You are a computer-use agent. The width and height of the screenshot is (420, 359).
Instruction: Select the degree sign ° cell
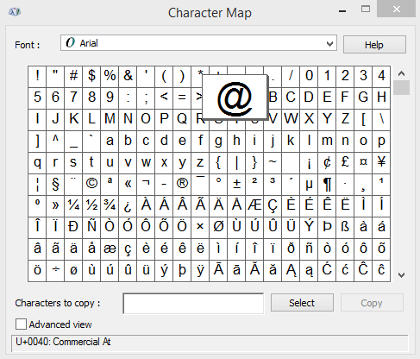coord(218,184)
